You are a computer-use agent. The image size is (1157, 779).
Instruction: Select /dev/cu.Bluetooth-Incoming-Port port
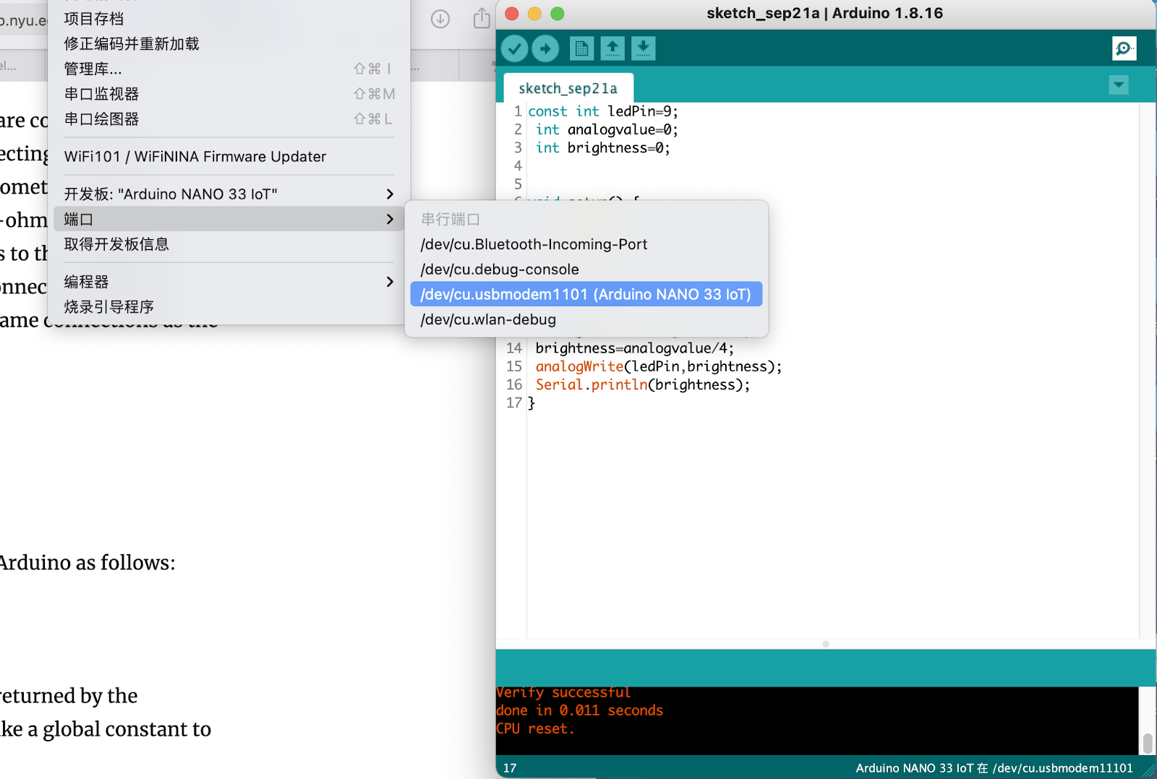(x=586, y=244)
